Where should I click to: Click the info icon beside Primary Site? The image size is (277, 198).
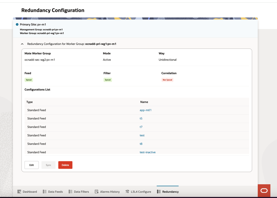point(17,24)
